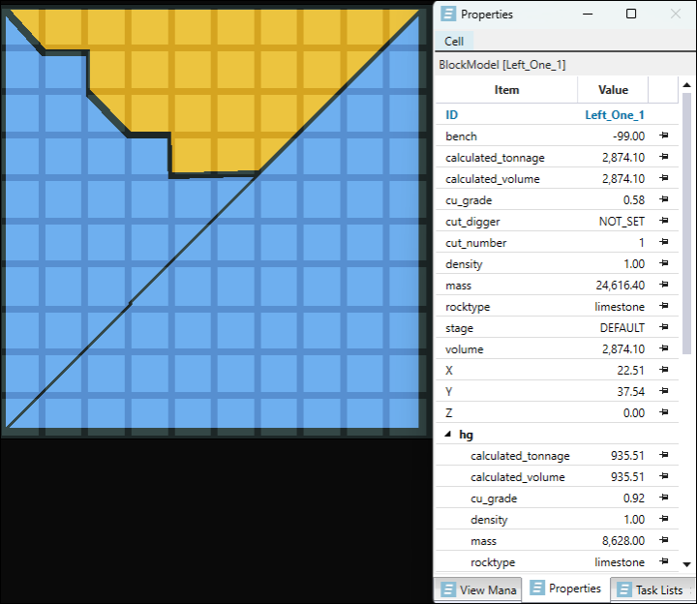Click the pin icon for cut_digger NOT_SET

(664, 221)
